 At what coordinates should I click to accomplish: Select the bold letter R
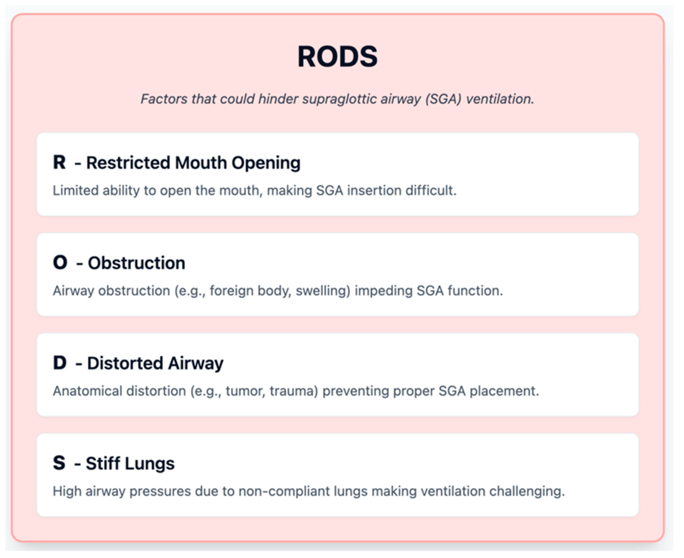click(x=60, y=162)
